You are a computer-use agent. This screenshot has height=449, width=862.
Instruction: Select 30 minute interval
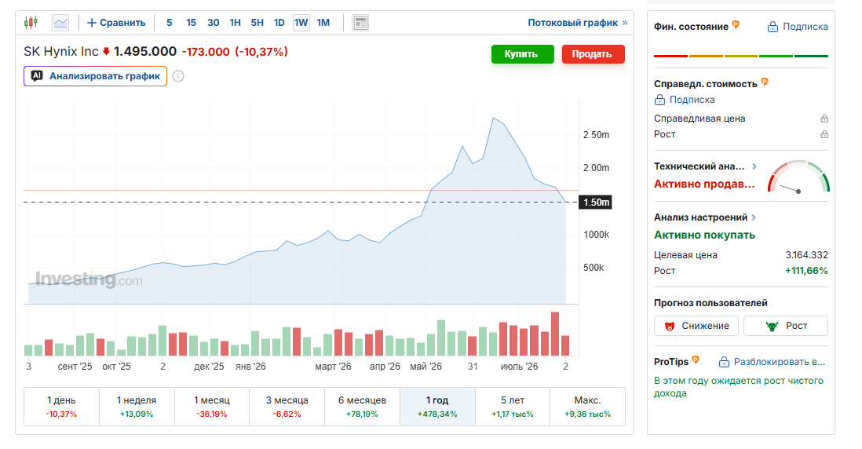click(x=214, y=23)
